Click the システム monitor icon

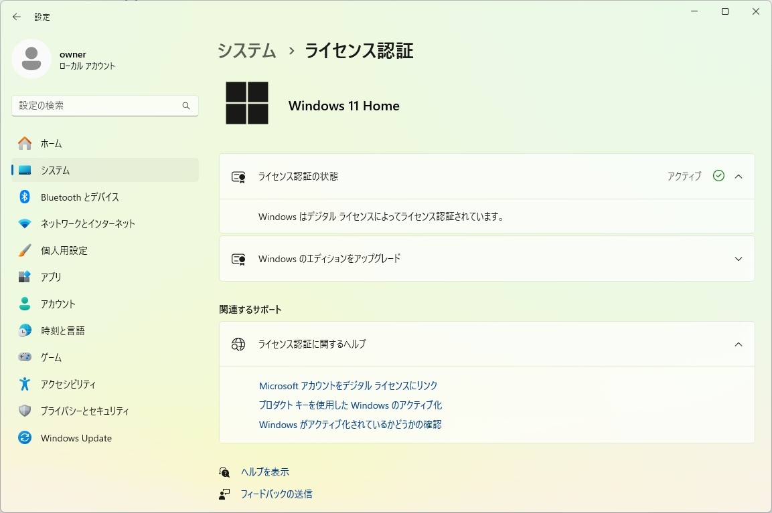click(x=25, y=170)
